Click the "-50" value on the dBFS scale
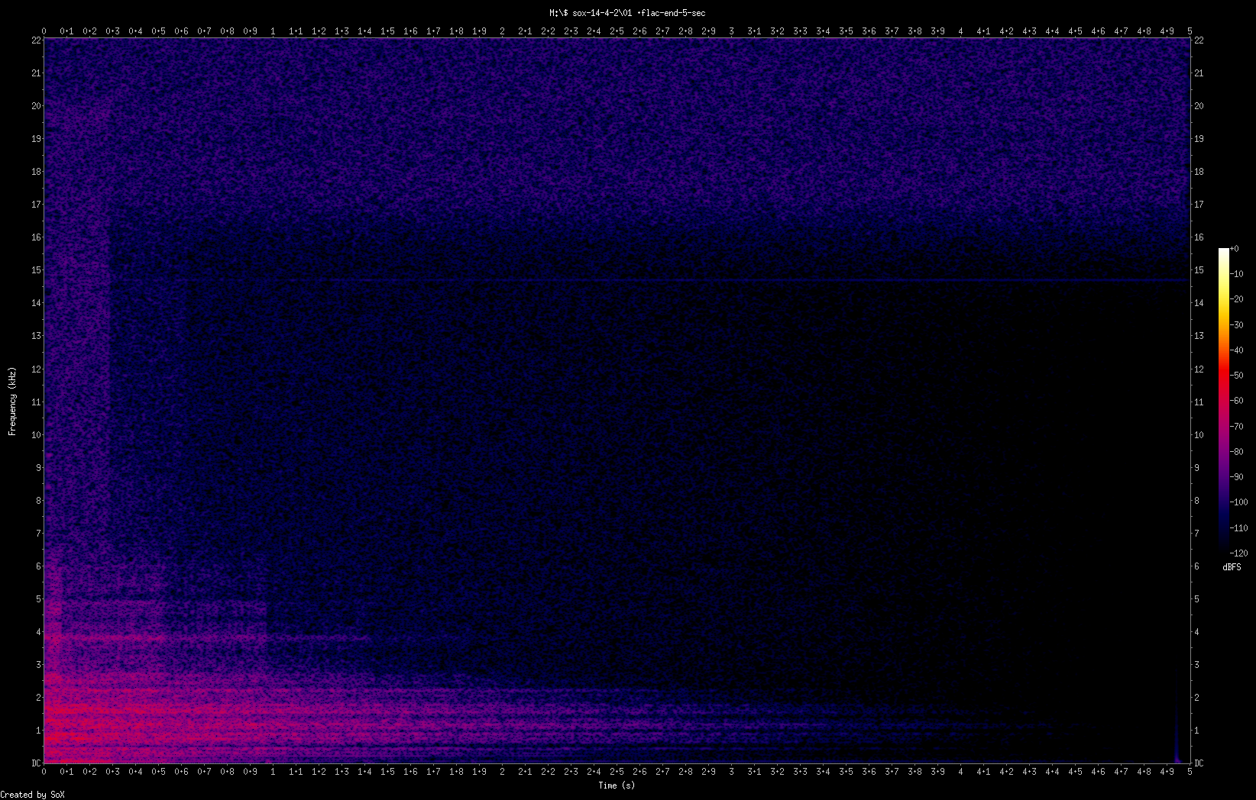1256x800 pixels. (1237, 376)
